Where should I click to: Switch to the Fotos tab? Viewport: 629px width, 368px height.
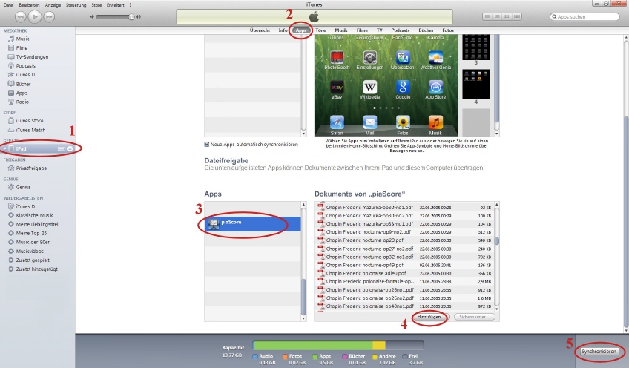pyautogui.click(x=448, y=30)
